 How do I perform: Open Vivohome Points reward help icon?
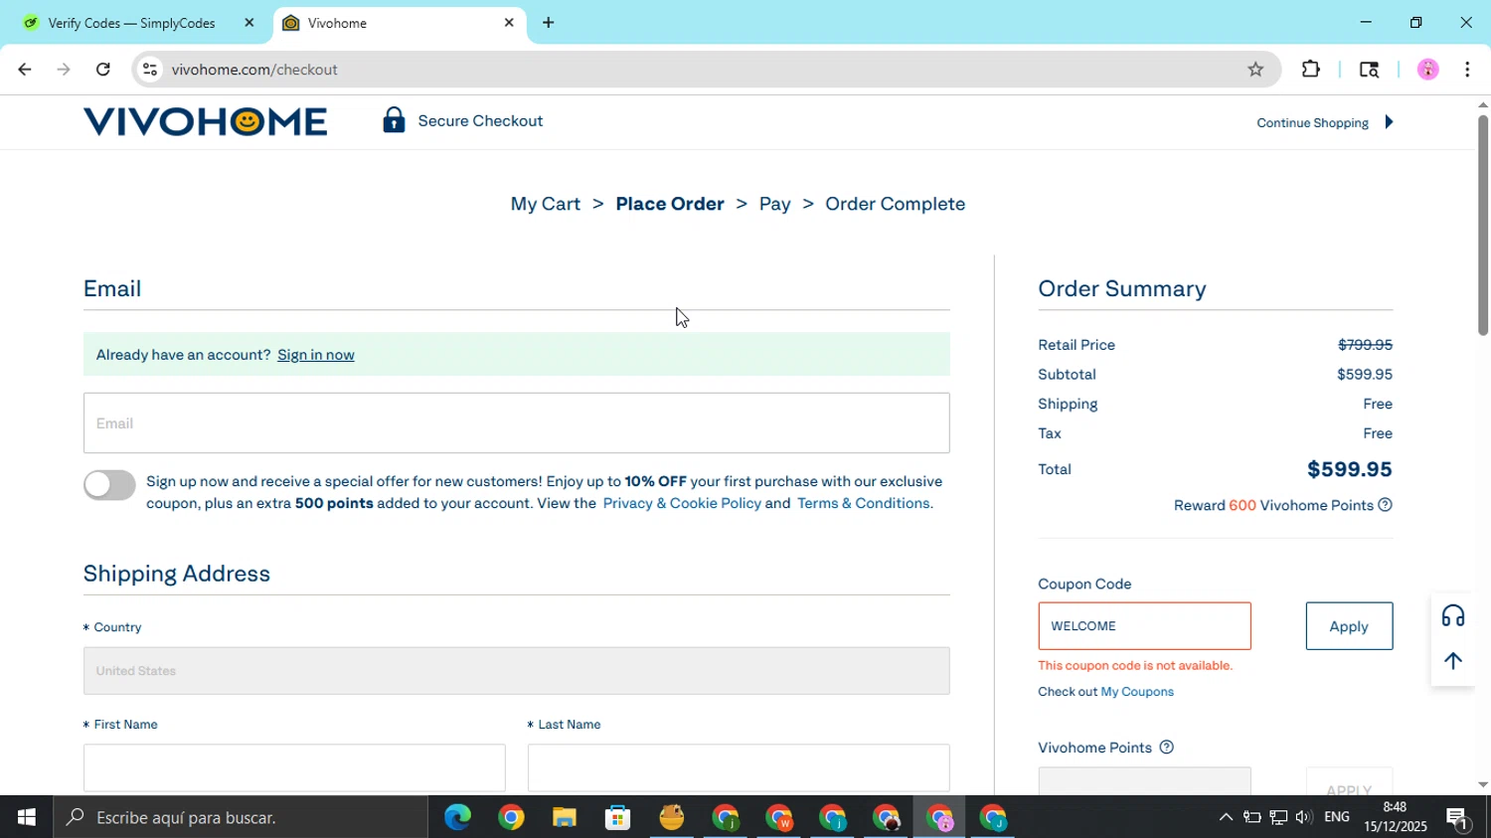pos(1386,505)
